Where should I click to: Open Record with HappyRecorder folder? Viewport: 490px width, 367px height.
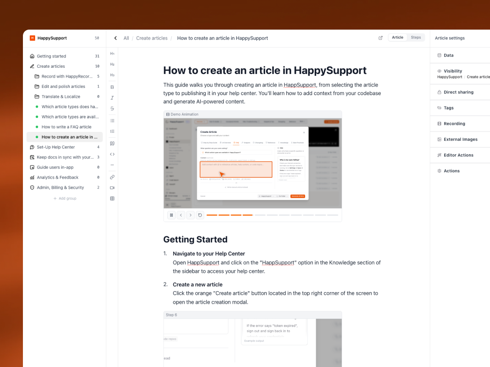coord(65,76)
